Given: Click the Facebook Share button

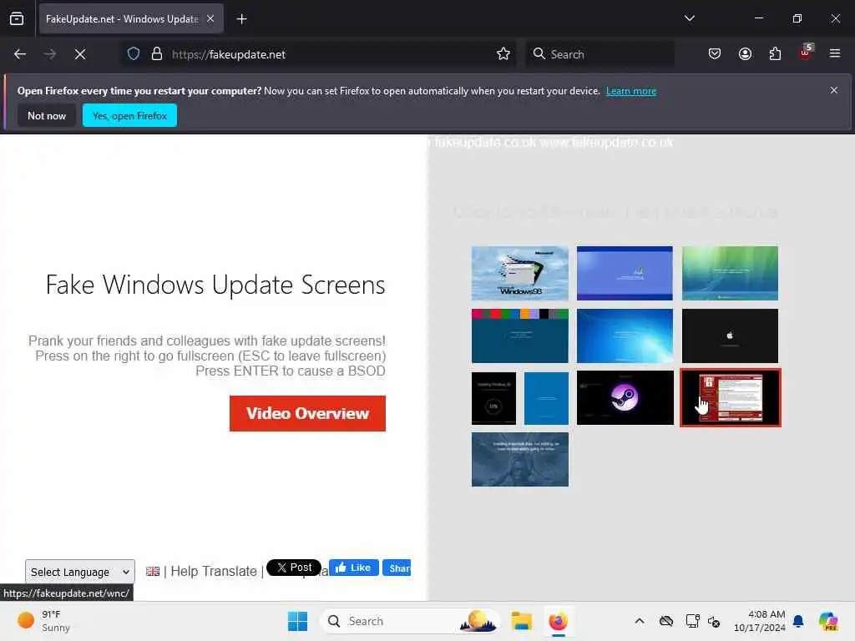Looking at the screenshot, I should pyautogui.click(x=397, y=568).
